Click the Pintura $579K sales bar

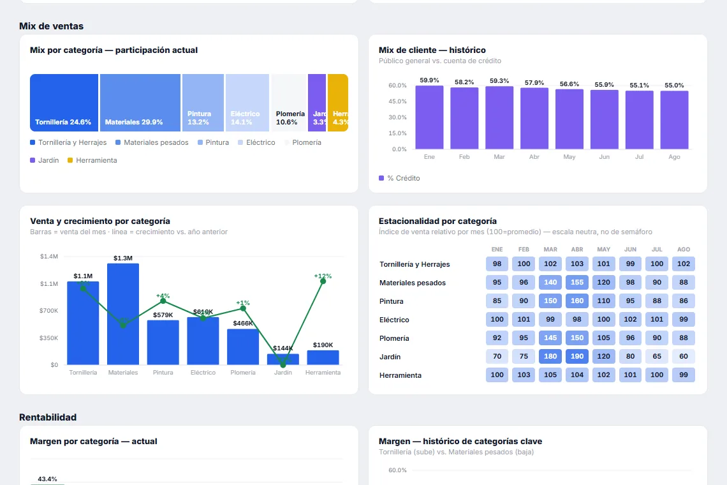tap(163, 343)
